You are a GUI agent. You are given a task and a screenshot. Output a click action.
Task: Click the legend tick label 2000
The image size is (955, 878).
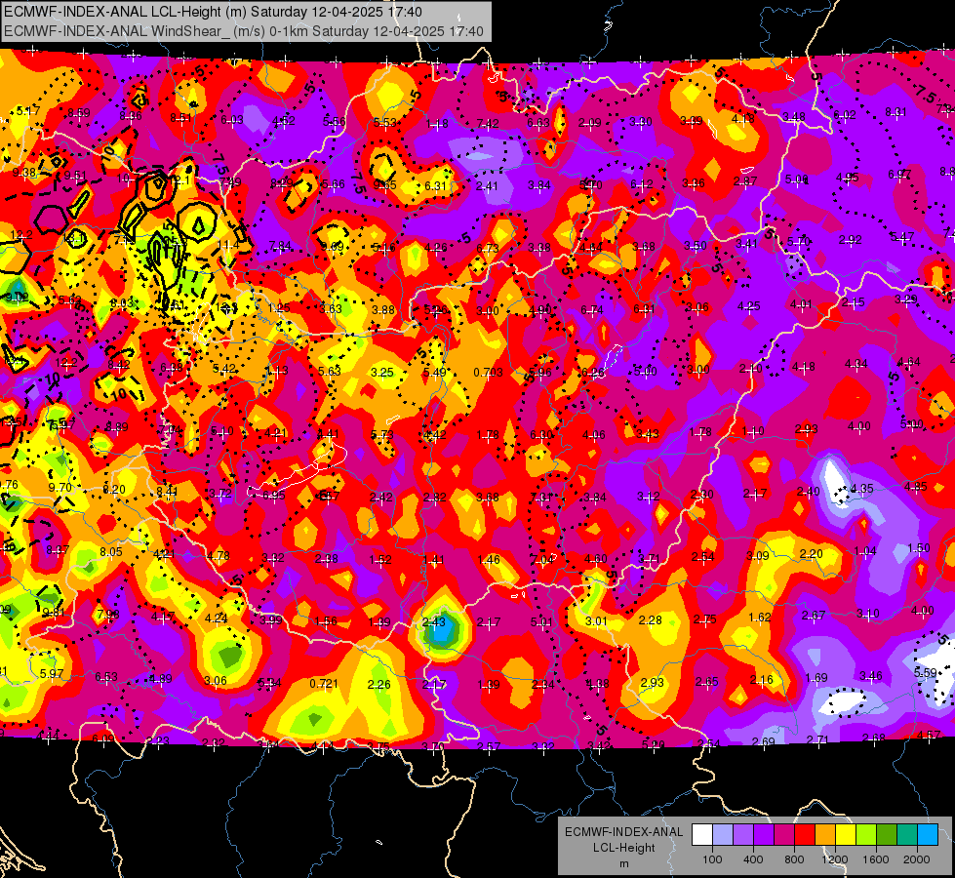[x=916, y=859]
